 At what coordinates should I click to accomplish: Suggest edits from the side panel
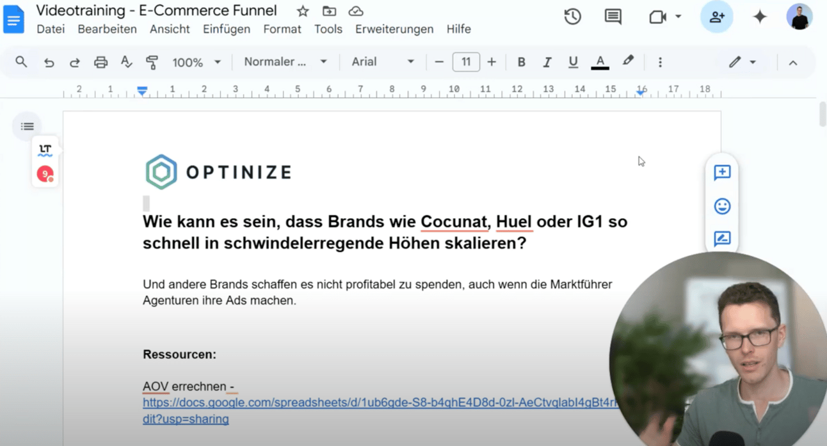722,239
